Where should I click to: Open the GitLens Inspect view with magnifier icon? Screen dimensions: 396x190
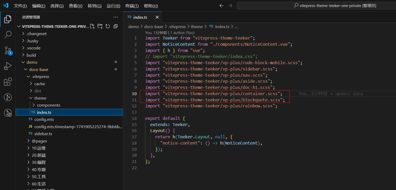tap(8, 113)
